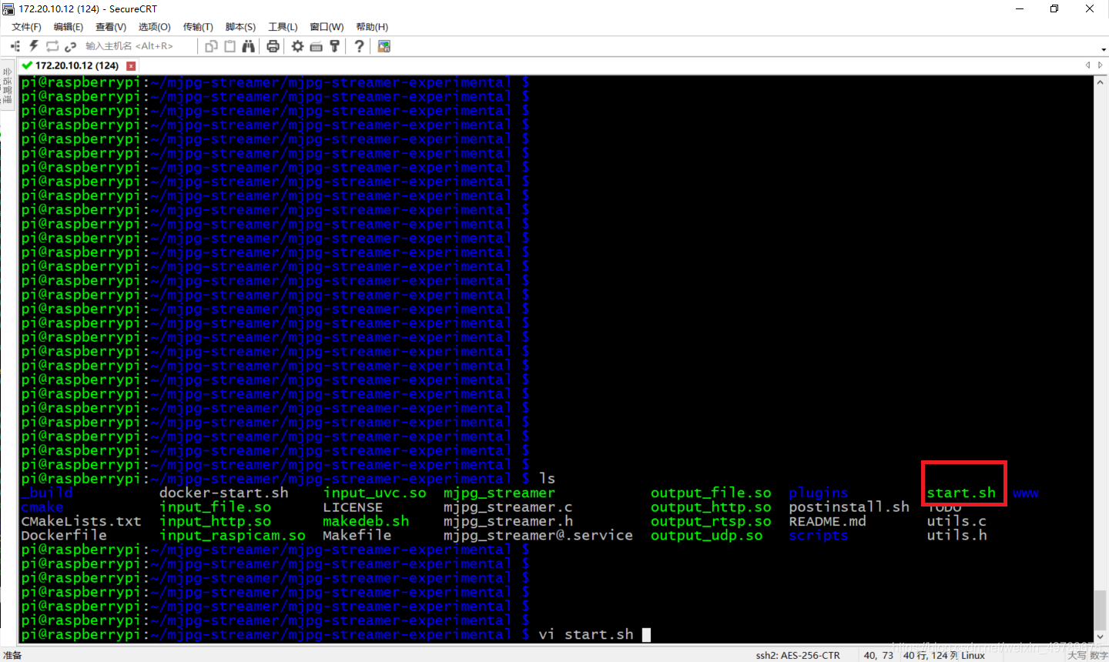Click the chain-link Connect in Tab icon
Image resolution: width=1109 pixels, height=662 pixels.
coord(71,46)
